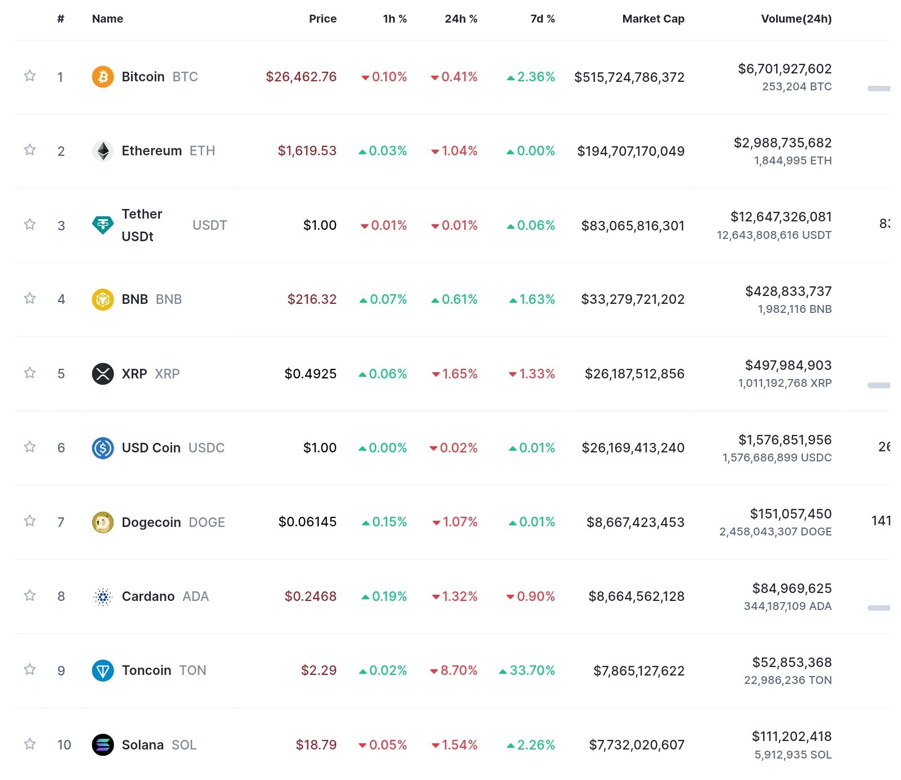Sort by Volume(24h) column header
Screen dimensions: 901x780
[x=796, y=19]
